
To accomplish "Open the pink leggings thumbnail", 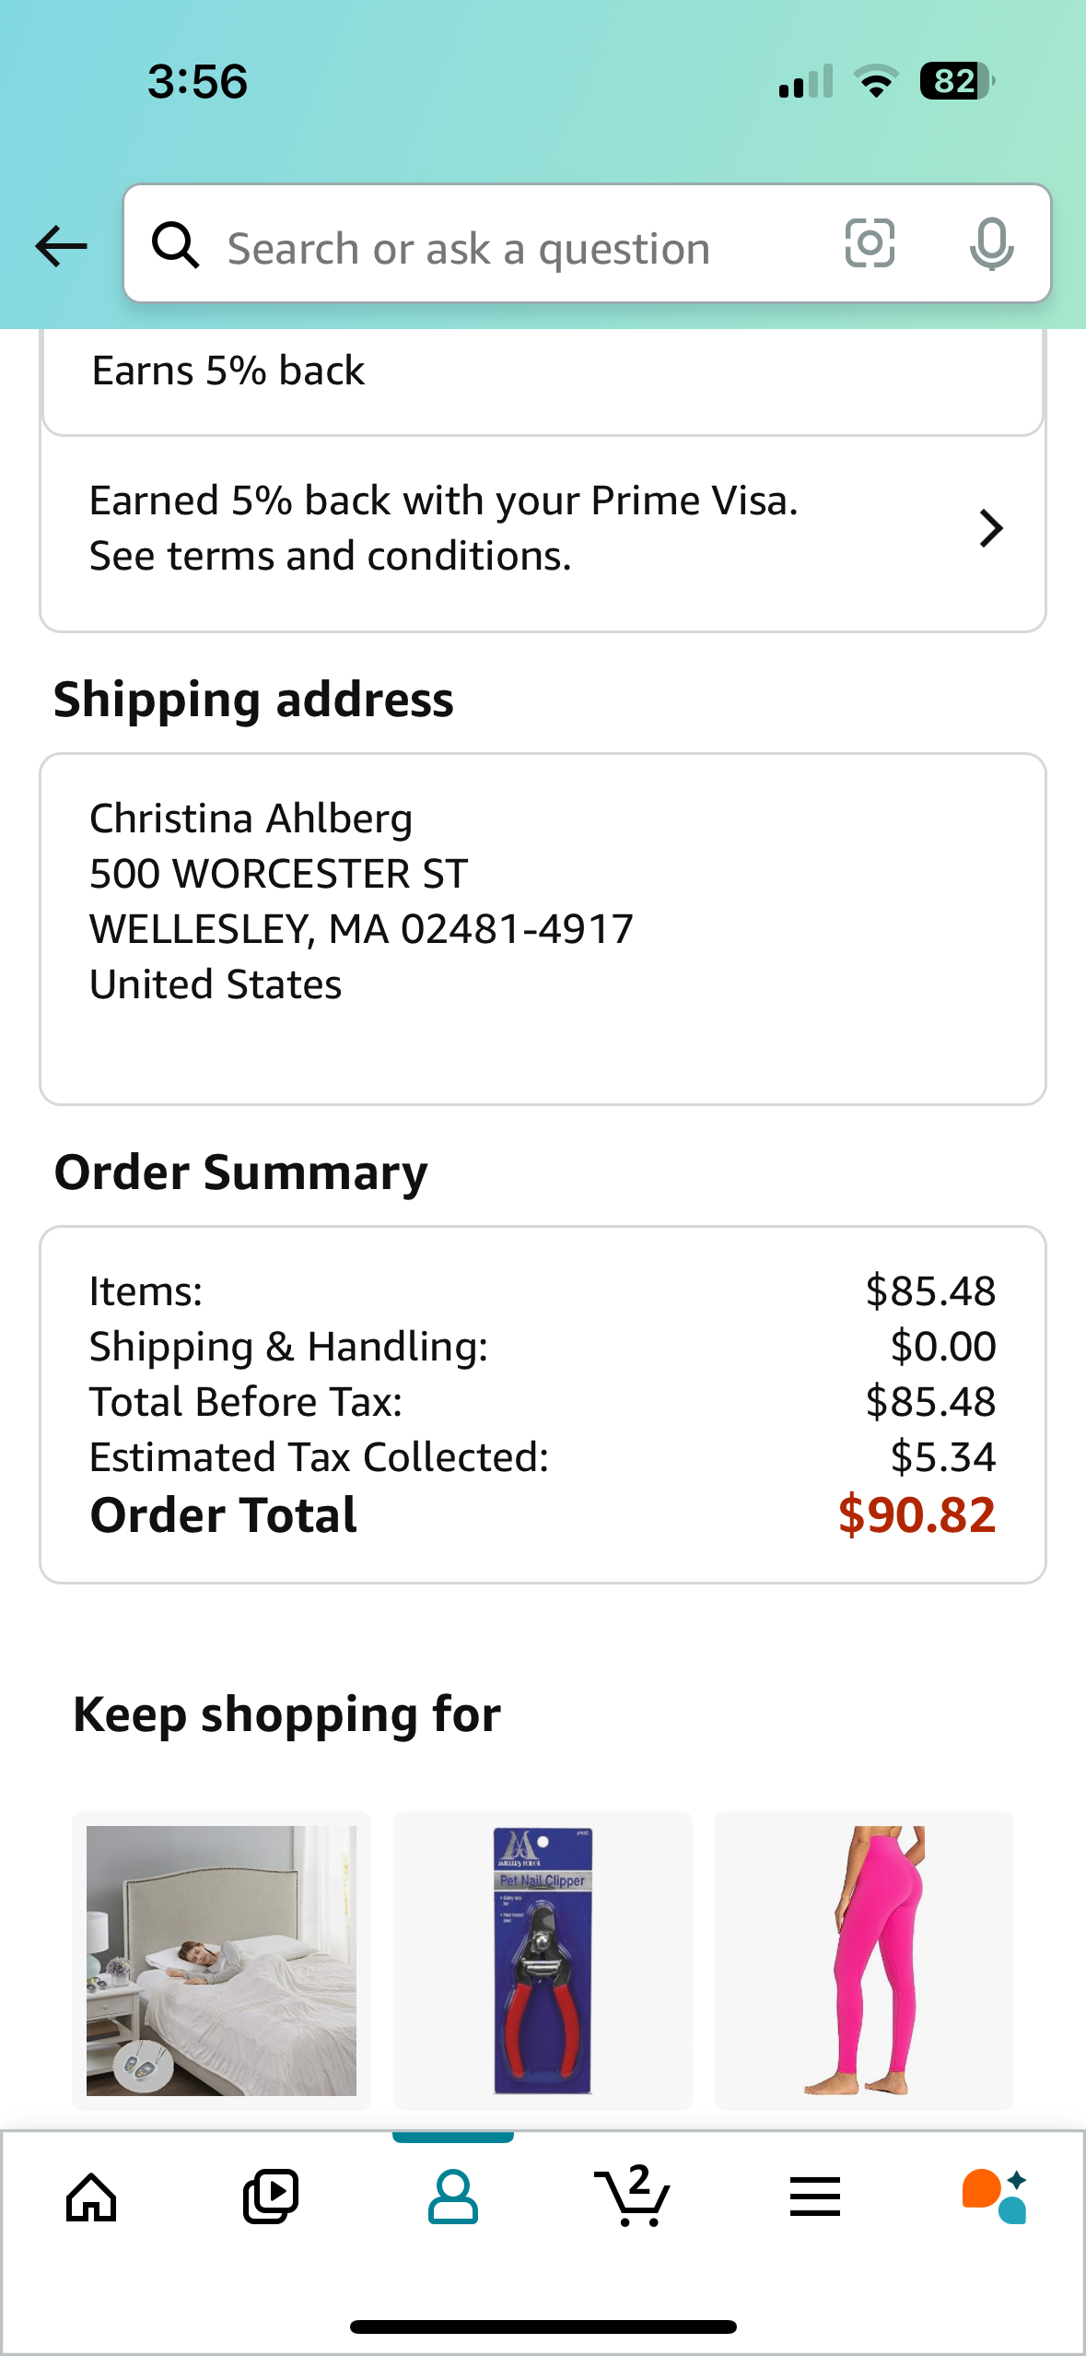I will click(x=864, y=1961).
